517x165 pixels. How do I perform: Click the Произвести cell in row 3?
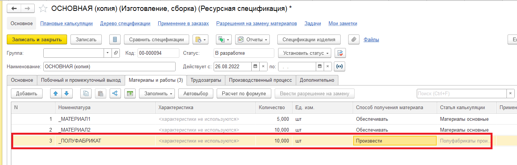395,141
